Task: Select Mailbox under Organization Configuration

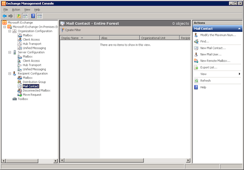Action: [28, 35]
